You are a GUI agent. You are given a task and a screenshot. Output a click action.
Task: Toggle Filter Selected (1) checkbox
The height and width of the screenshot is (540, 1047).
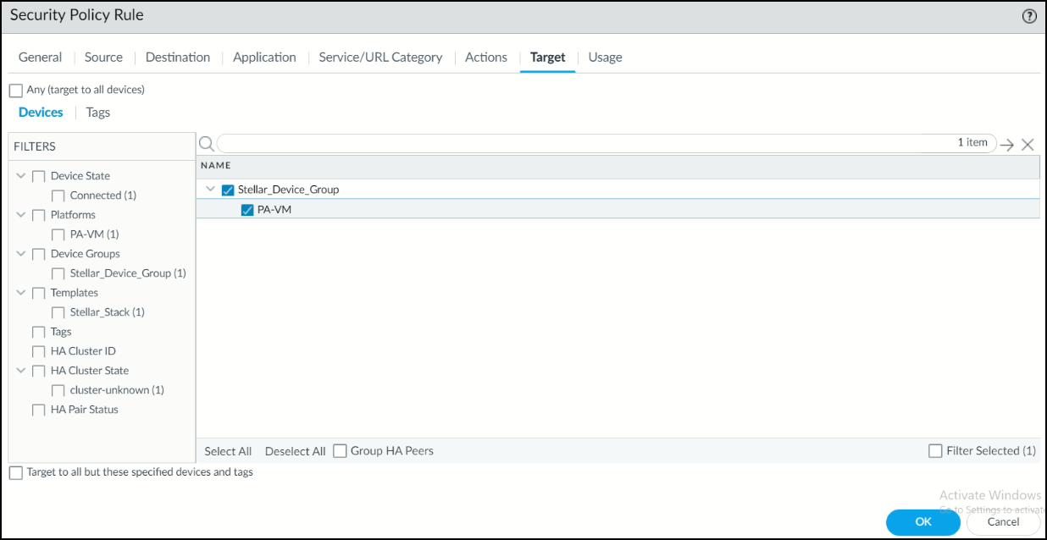(935, 451)
